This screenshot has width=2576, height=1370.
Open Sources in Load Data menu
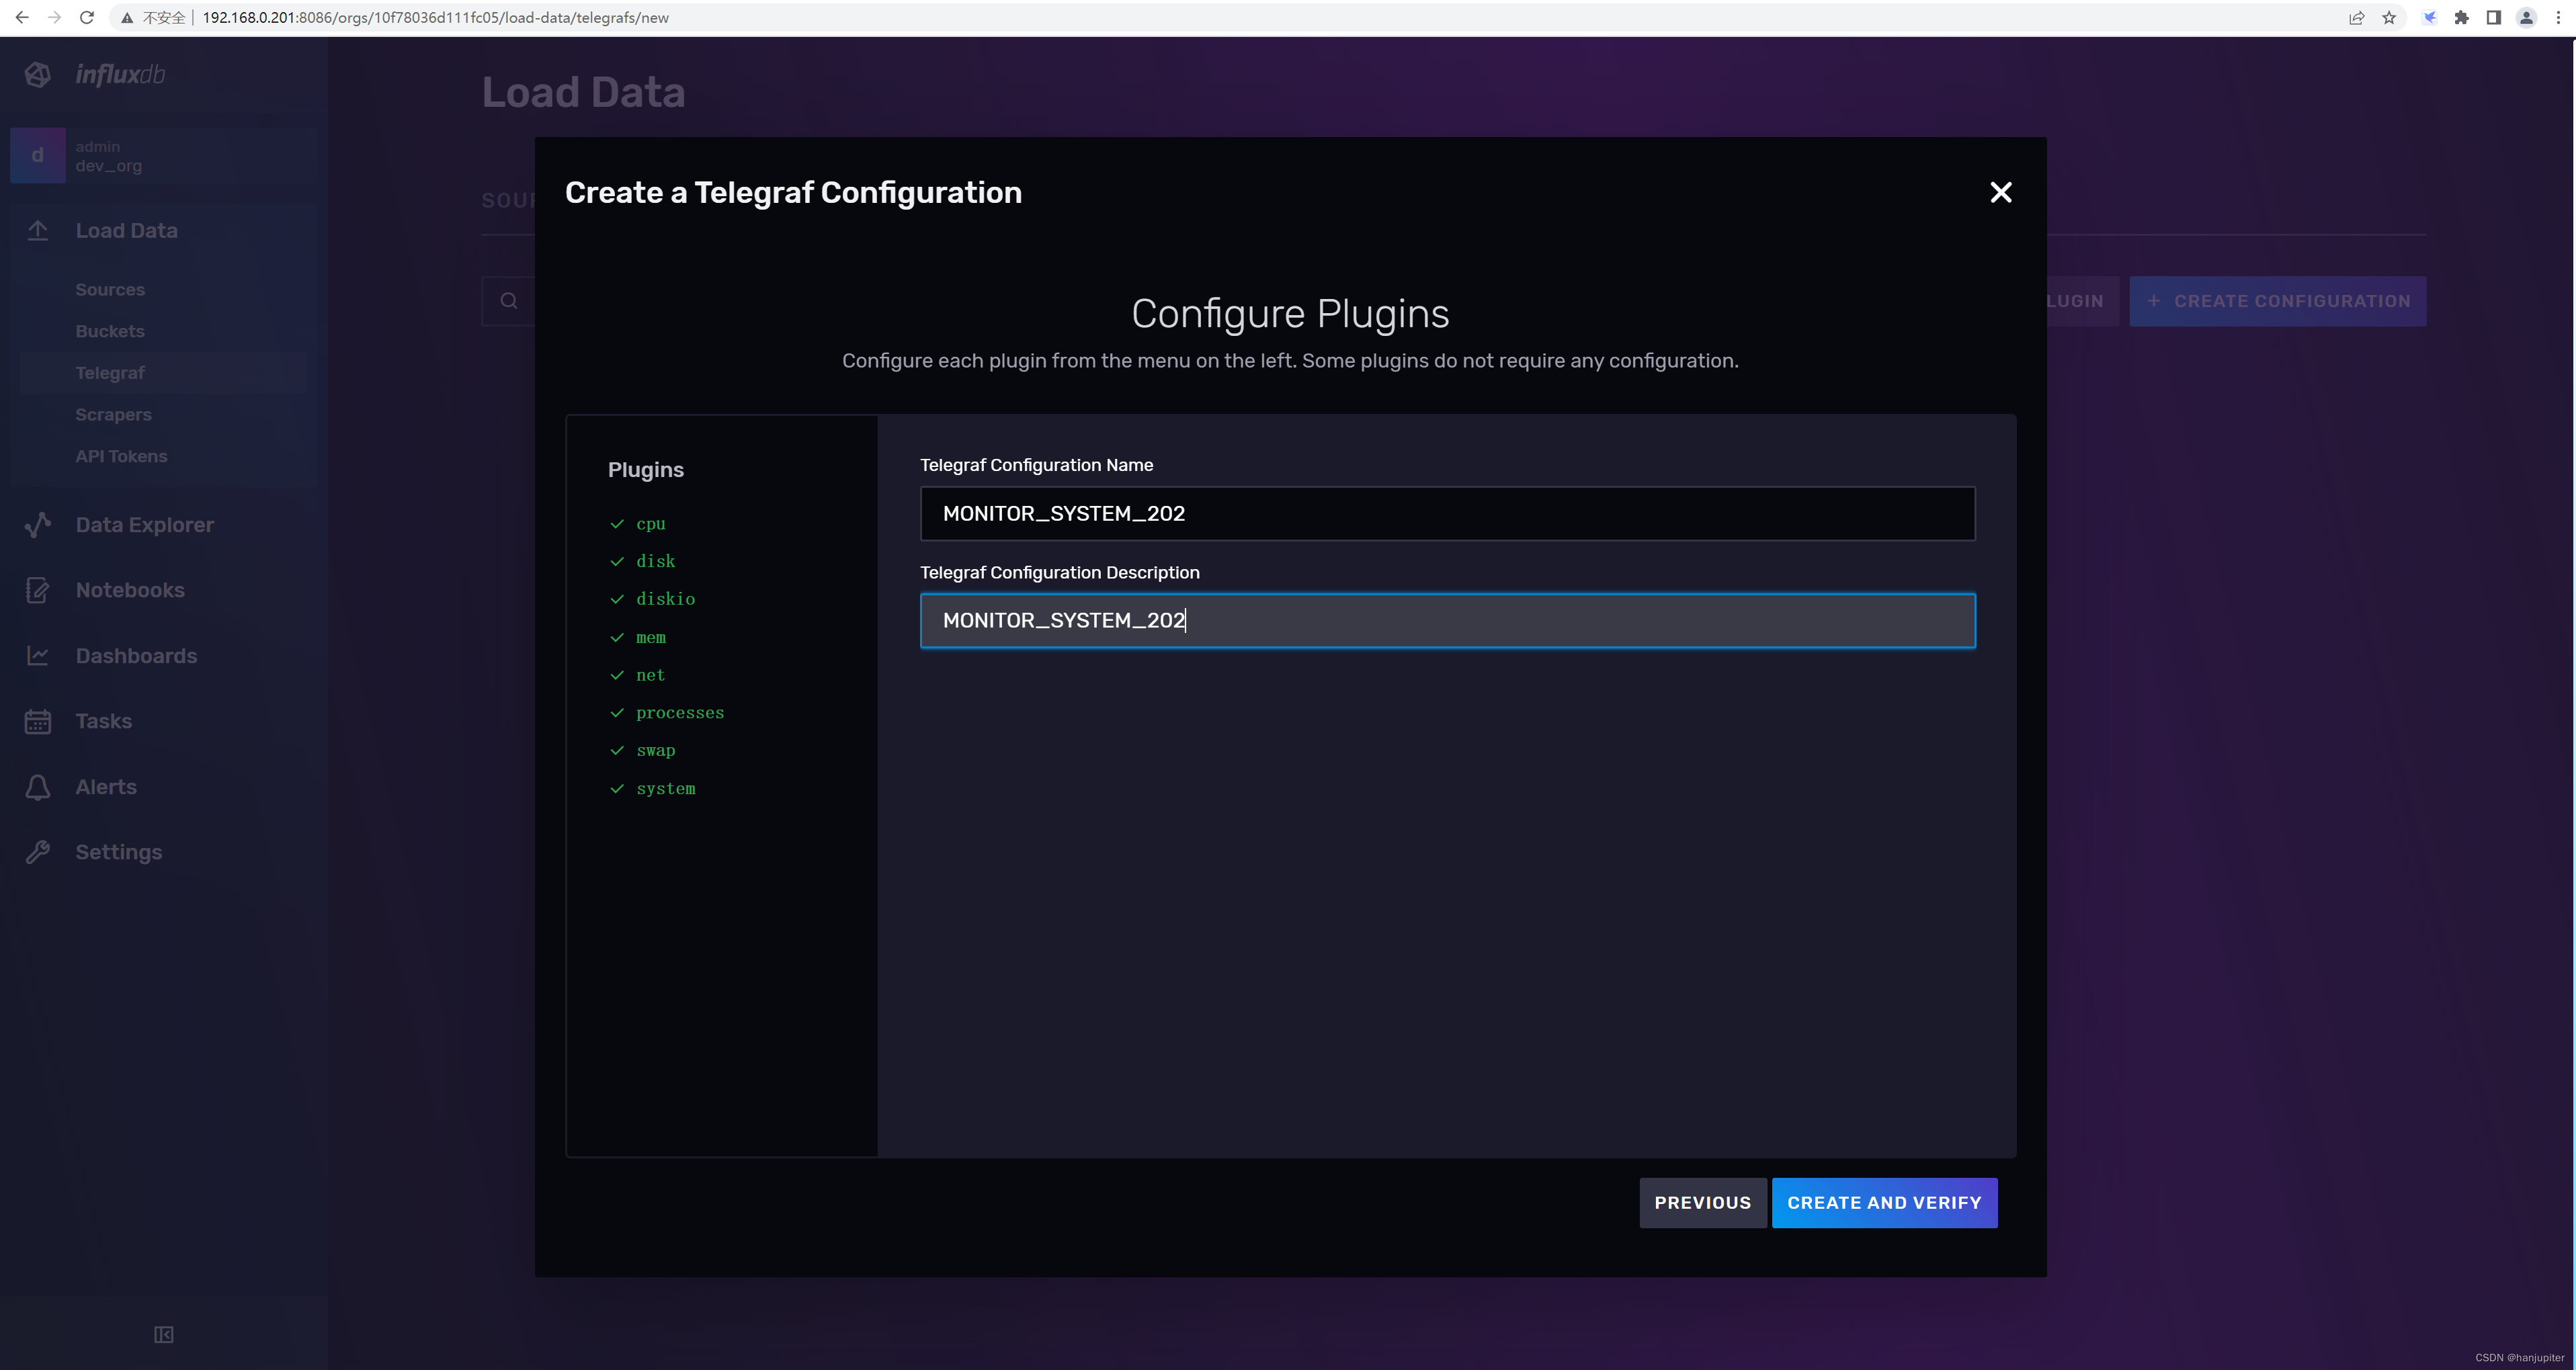tap(110, 289)
